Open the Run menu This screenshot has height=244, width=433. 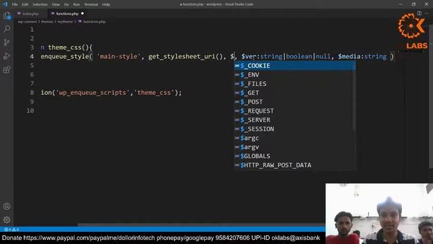(76, 5)
